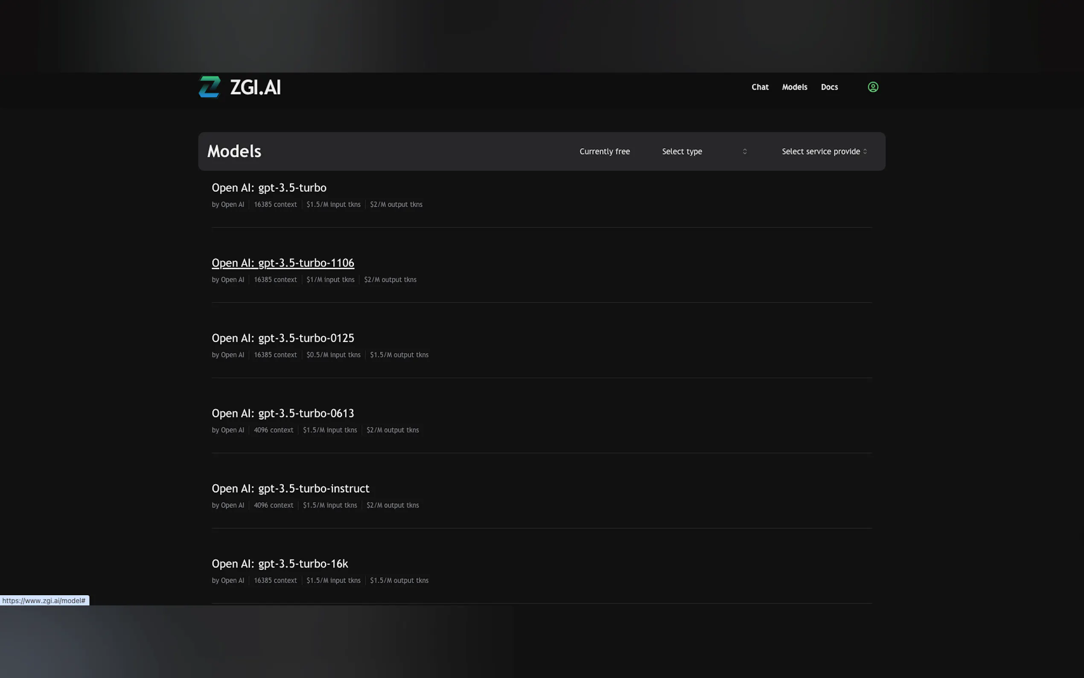Click the service provider chevron arrows
The width and height of the screenshot is (1084, 678).
coord(864,152)
